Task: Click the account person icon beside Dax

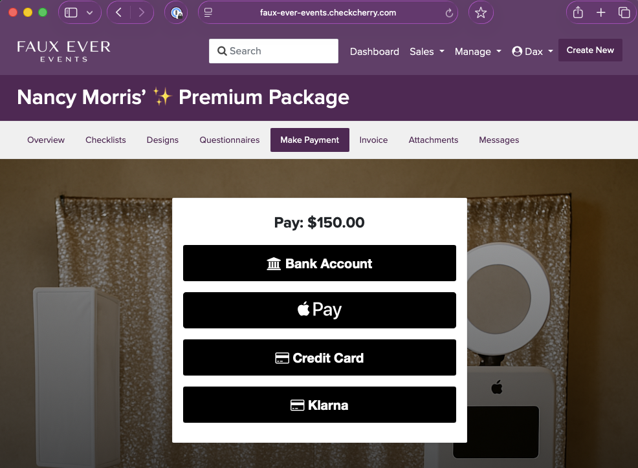Action: [516, 51]
